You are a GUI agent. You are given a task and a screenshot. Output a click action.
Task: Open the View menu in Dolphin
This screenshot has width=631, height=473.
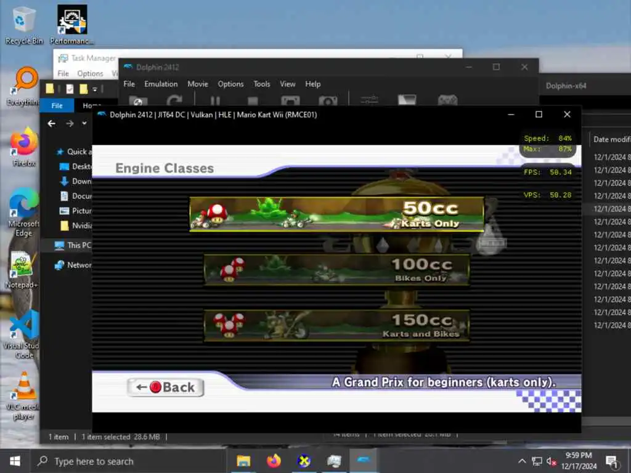click(x=287, y=84)
